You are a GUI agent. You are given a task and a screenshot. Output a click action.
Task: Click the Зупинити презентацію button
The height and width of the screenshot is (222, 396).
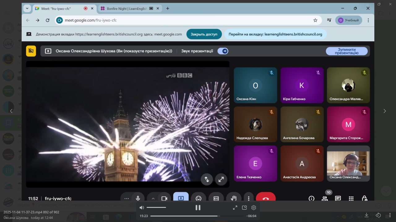click(346, 51)
